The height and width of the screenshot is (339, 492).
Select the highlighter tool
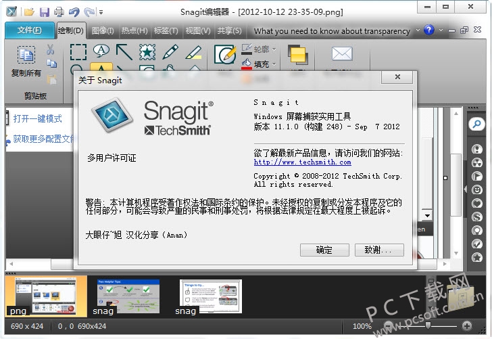click(x=193, y=52)
